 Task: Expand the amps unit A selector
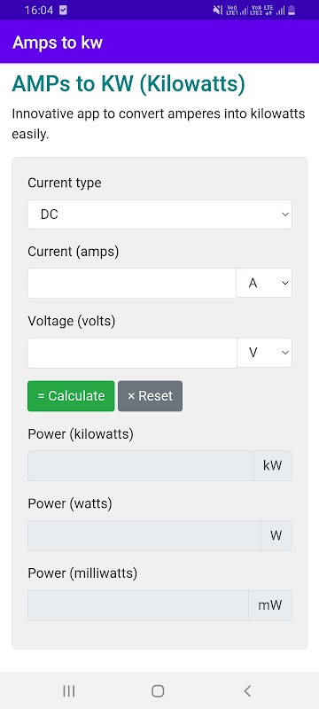[x=264, y=283]
